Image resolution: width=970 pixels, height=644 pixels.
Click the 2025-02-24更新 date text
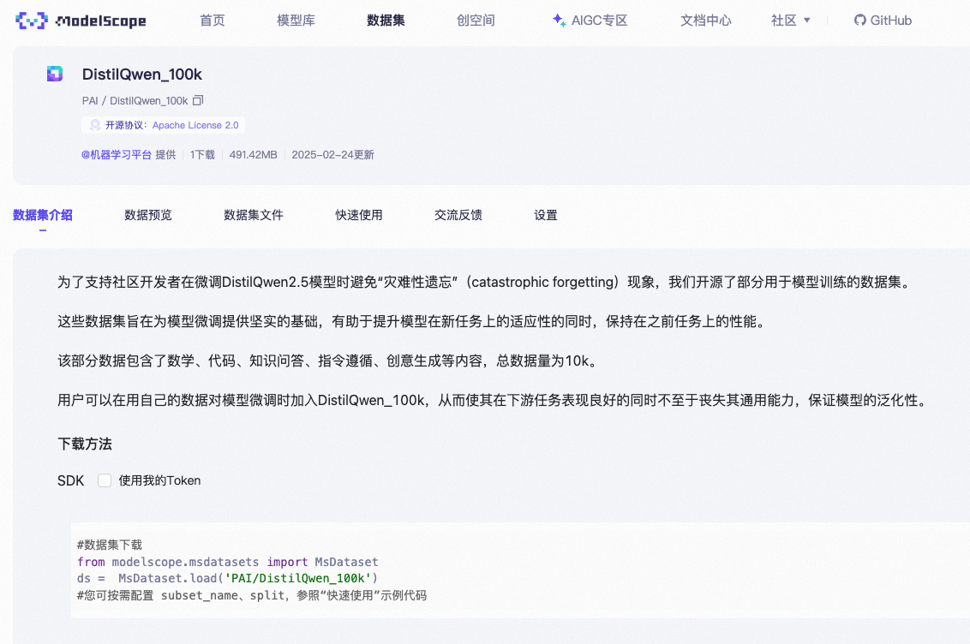tap(332, 154)
